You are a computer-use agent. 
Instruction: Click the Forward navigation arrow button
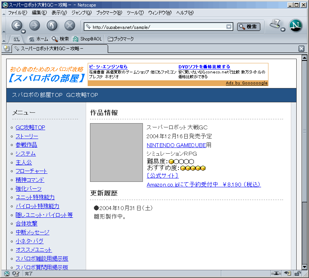[x=34, y=25]
